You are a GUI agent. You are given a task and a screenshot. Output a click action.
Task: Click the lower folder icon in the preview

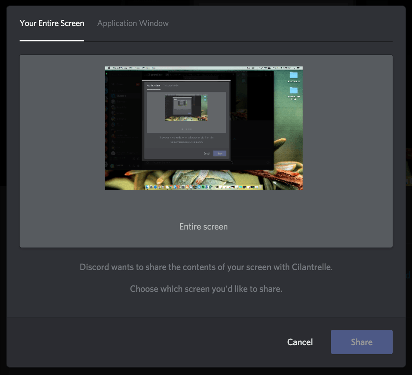pyautogui.click(x=294, y=90)
